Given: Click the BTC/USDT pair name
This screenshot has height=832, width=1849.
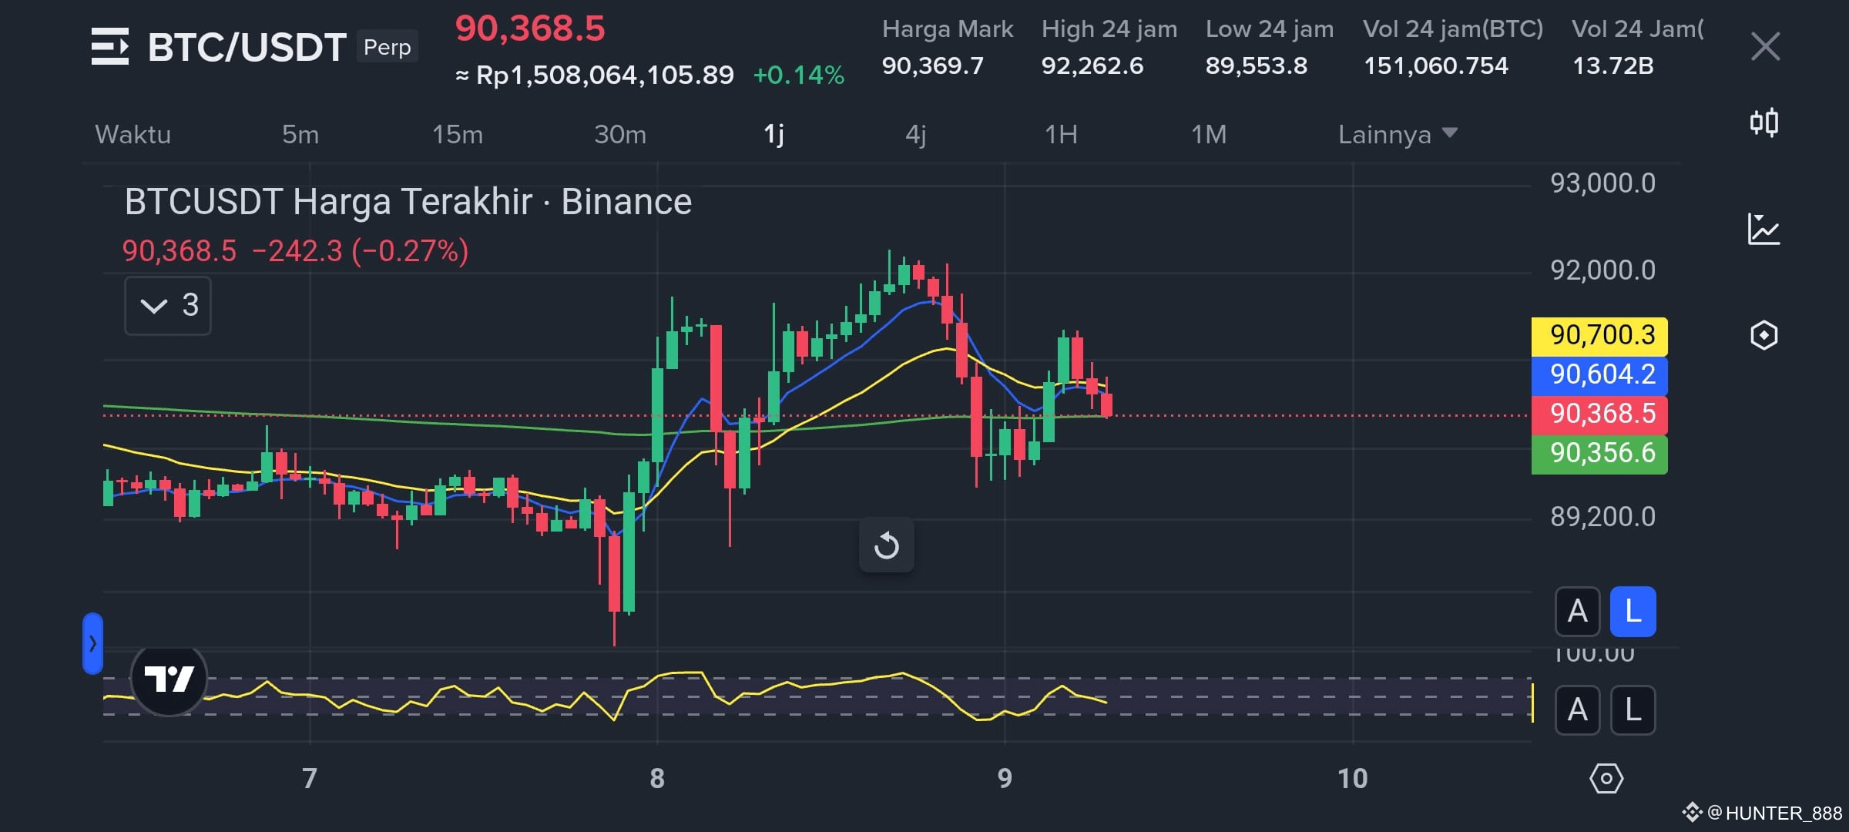Looking at the screenshot, I should click(x=247, y=47).
